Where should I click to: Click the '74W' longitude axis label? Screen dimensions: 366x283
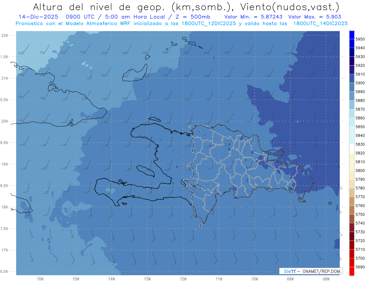(112, 279)
